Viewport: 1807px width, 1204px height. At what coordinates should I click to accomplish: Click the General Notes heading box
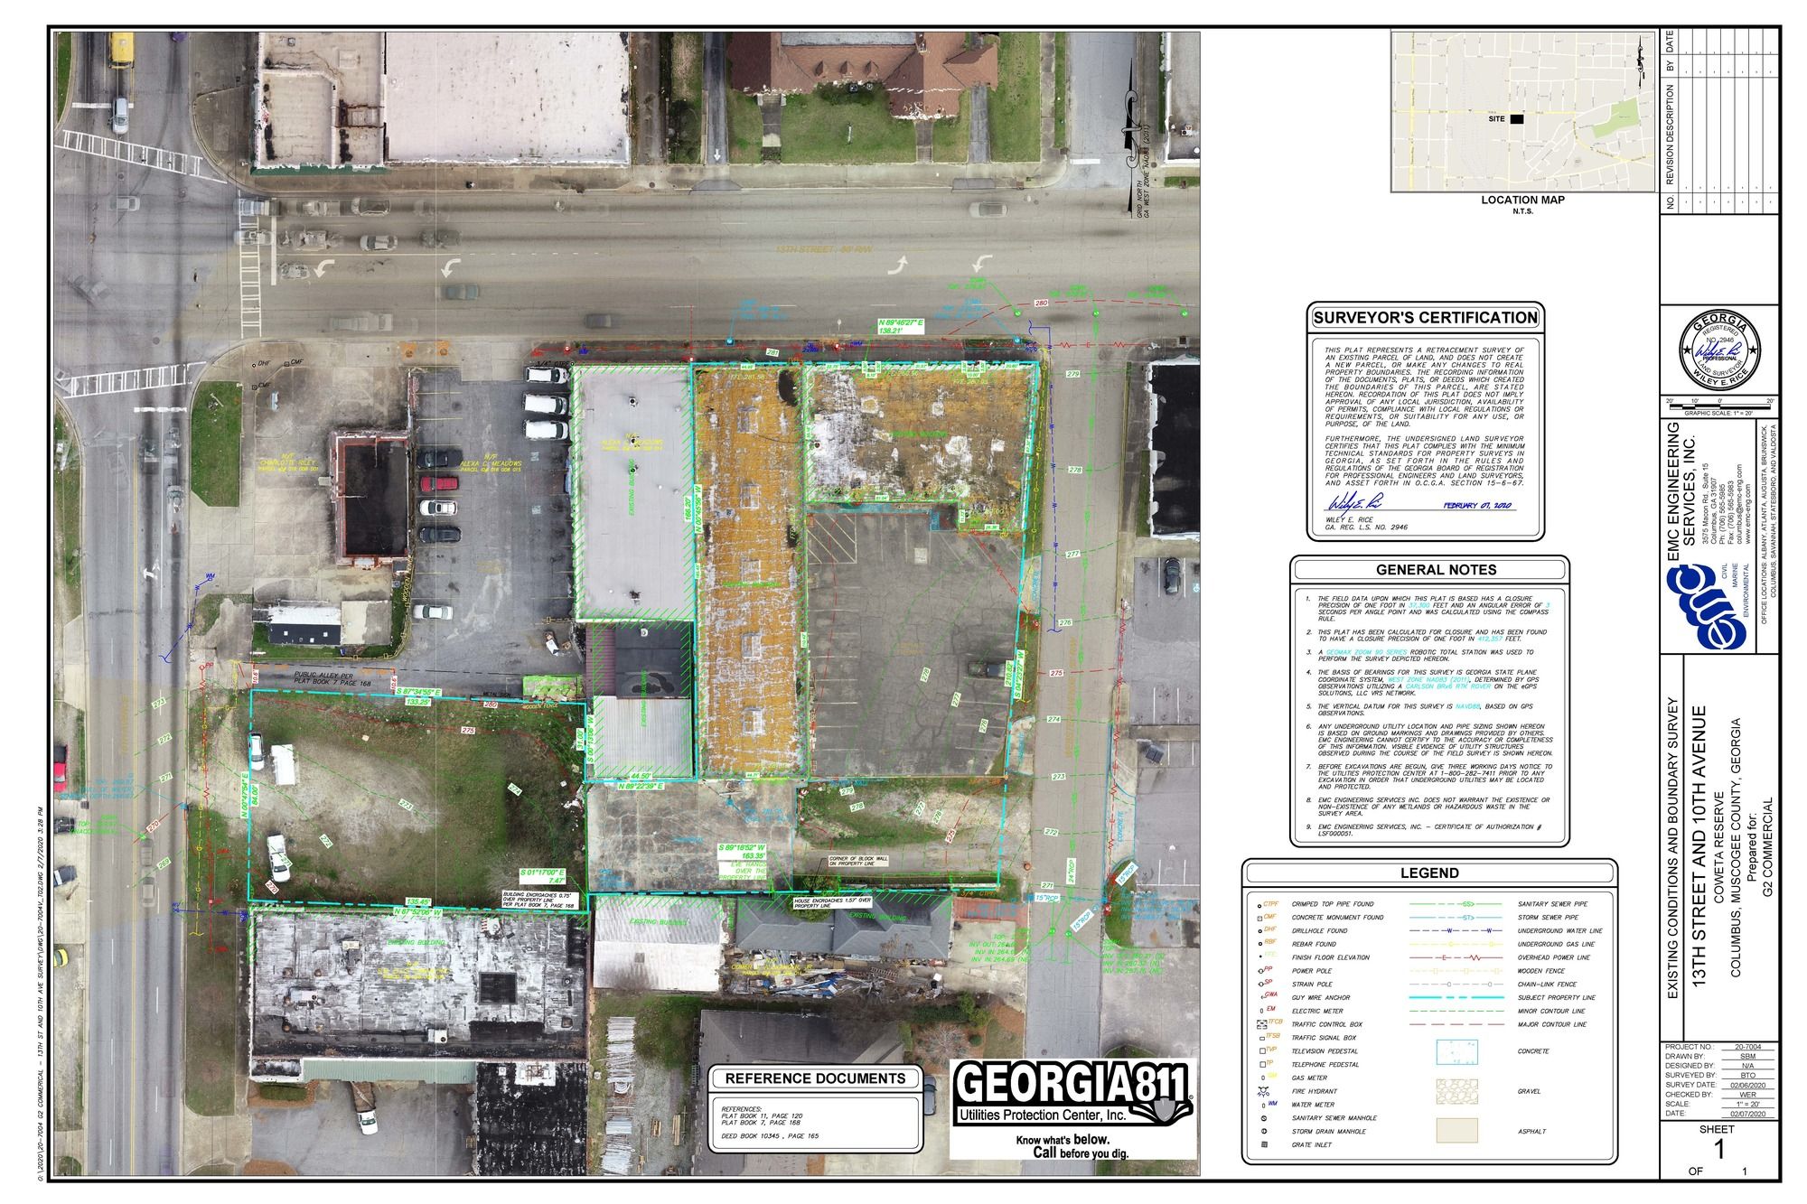coord(1436,570)
